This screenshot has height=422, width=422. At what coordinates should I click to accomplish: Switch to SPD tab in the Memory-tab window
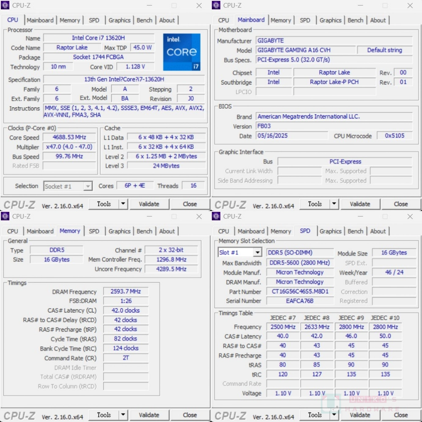point(94,231)
